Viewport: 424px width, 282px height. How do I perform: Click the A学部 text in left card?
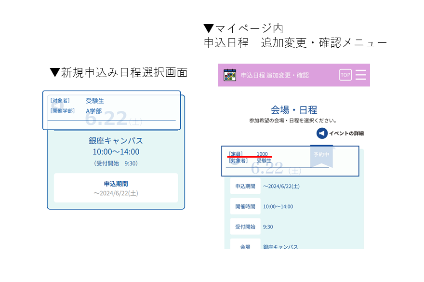click(93, 111)
